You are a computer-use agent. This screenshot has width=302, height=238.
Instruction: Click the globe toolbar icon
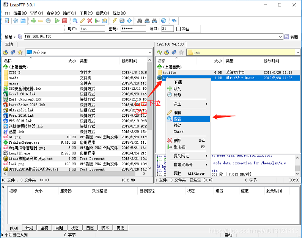pyautogui.click(x=164, y=20)
